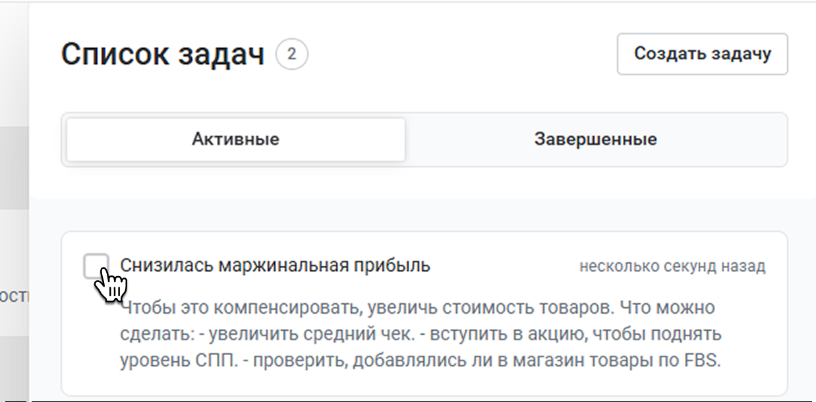816x402 pixels.
Task: Tick the "Снизилась маржинальная прибыль" task checkbox
Action: coord(96,266)
